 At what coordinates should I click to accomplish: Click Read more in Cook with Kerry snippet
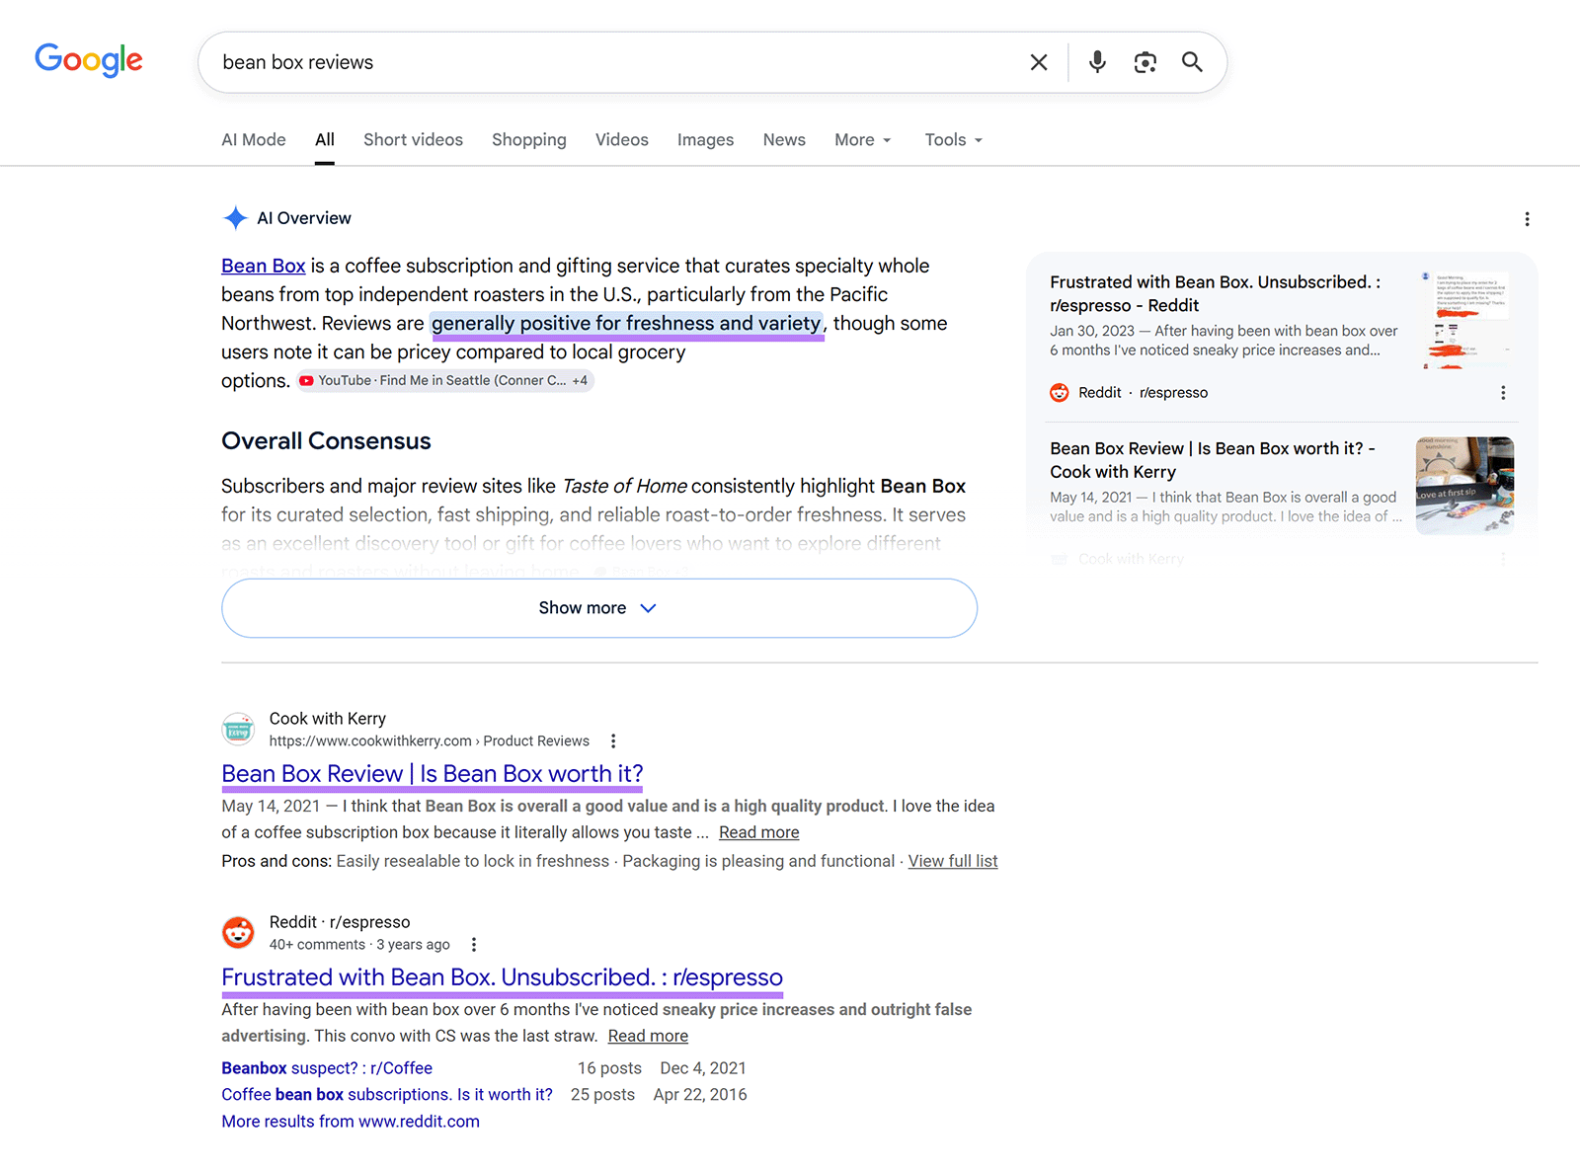[x=759, y=832]
